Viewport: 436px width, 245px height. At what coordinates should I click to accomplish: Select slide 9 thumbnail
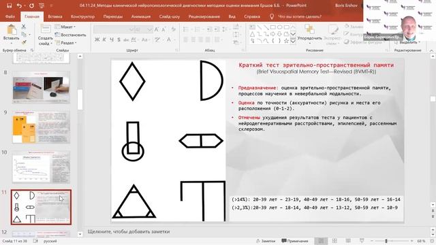coord(41,127)
